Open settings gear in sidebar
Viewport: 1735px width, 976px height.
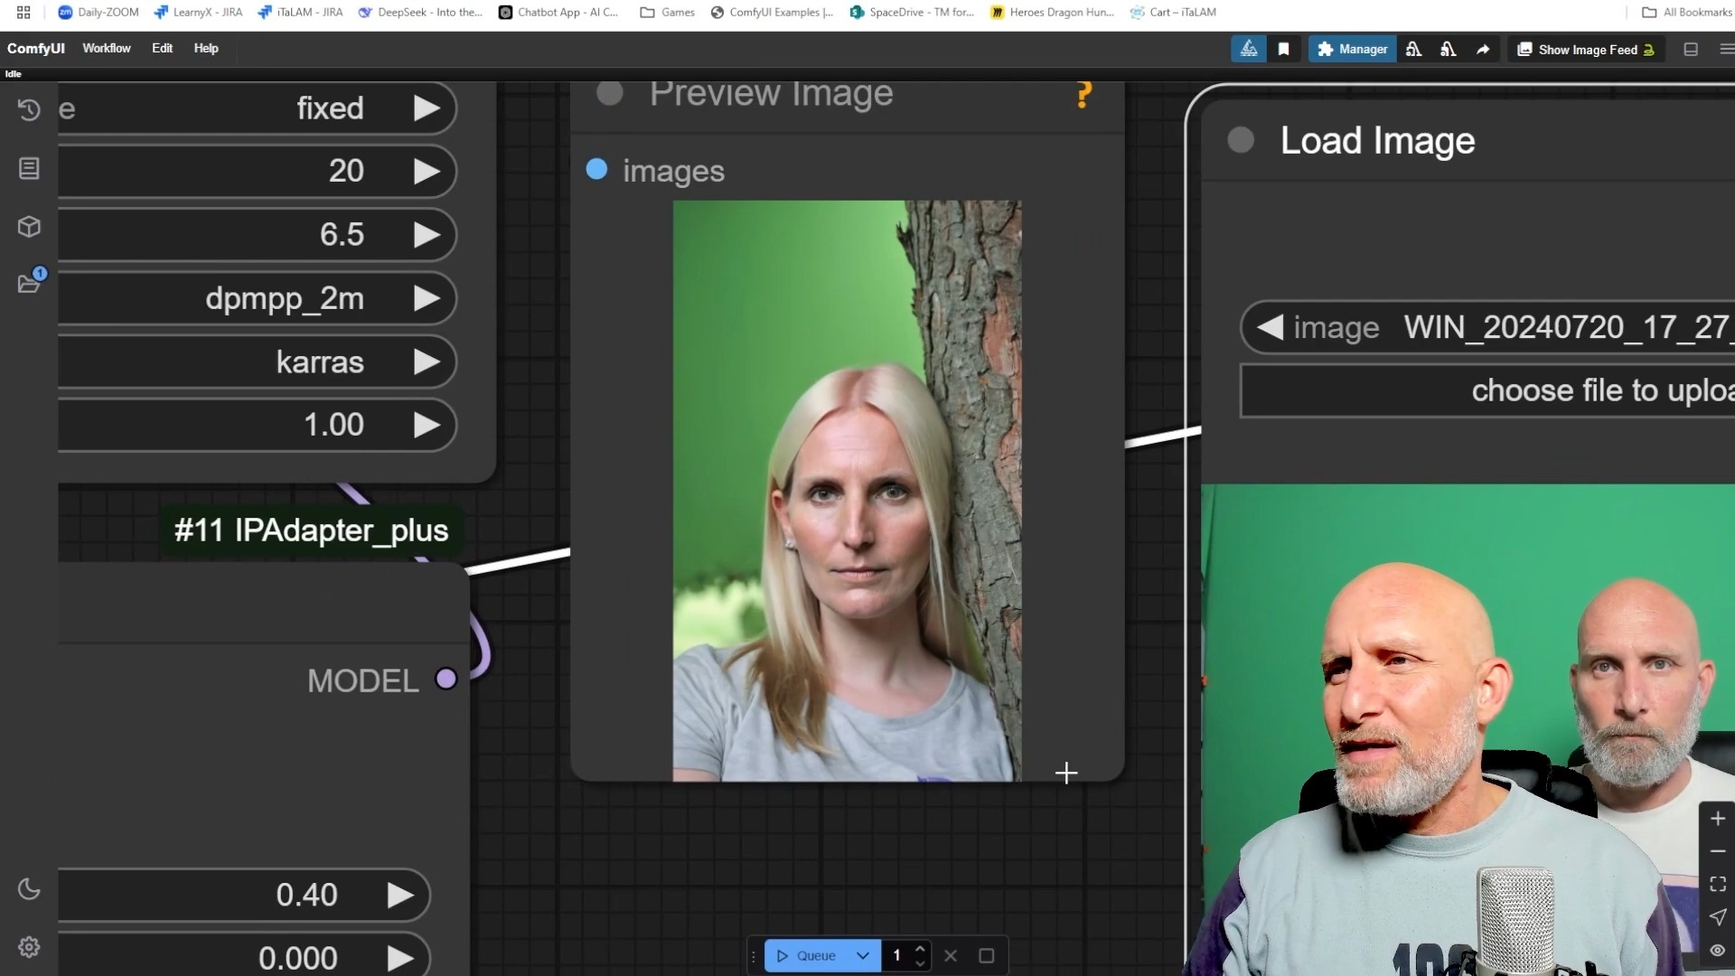29,947
